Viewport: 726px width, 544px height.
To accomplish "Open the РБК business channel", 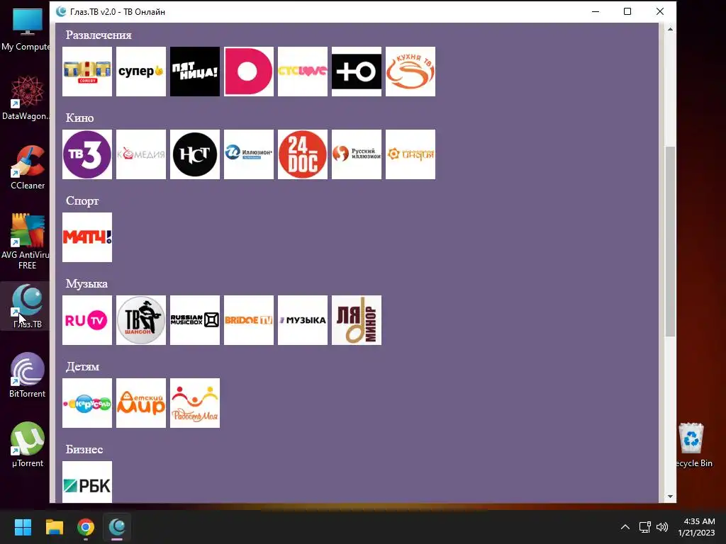I will tap(87, 482).
